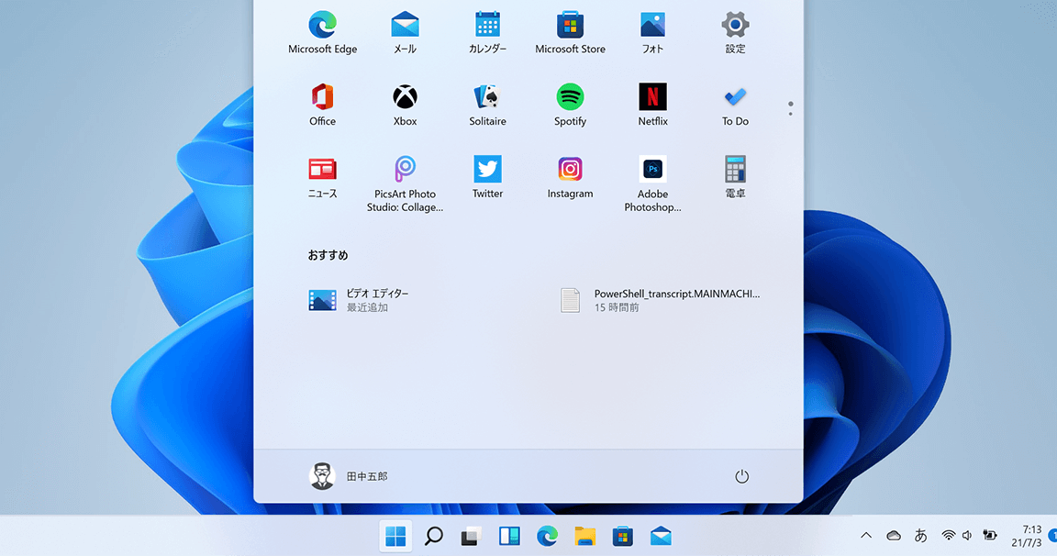Click the Windows Start button on taskbar
Viewport: 1057px width, 556px height.
(x=395, y=537)
